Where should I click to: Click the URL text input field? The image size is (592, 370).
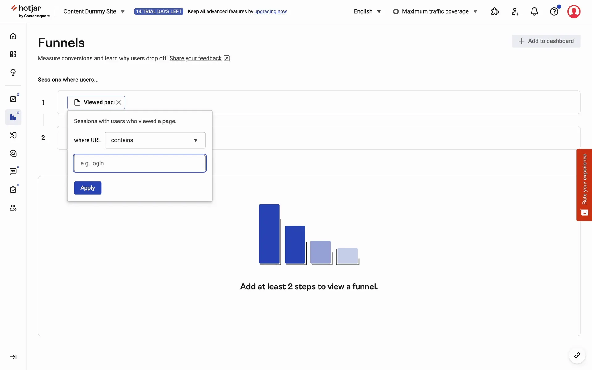(140, 163)
